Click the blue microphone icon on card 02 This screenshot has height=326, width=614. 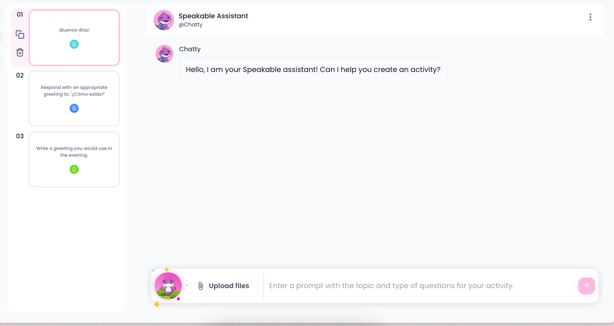(74, 108)
